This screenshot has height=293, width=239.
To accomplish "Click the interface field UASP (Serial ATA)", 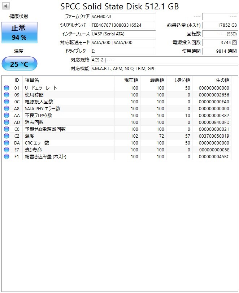I will coord(123,34).
